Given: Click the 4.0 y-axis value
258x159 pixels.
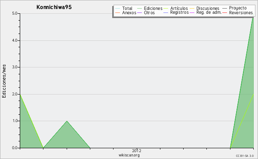Looking at the screenshot, I should 15,40.
